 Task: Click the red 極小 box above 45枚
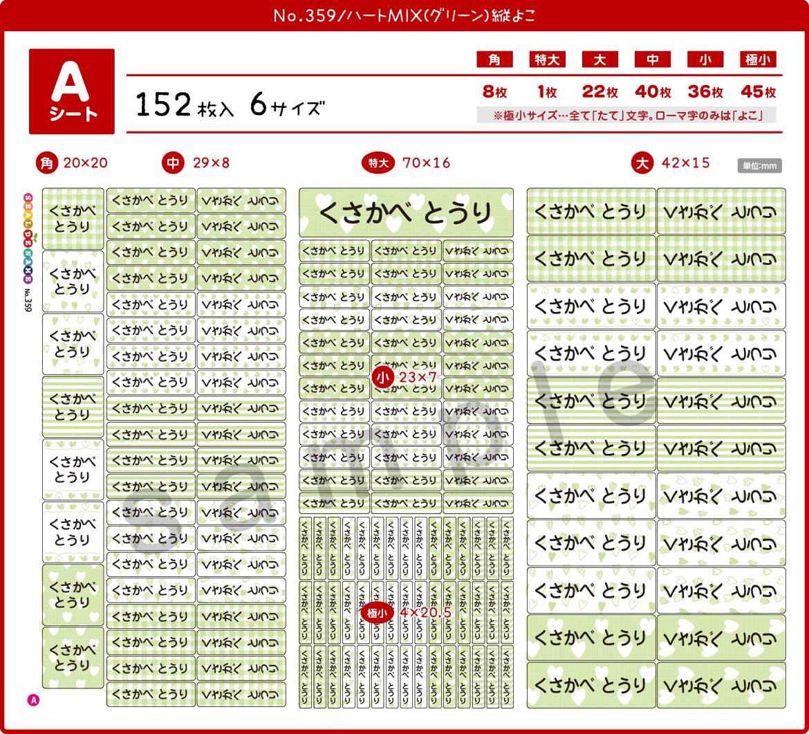pos(758,60)
